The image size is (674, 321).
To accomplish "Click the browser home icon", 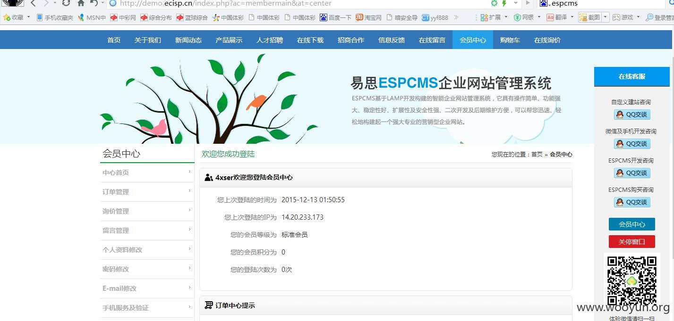I will (x=81, y=3).
